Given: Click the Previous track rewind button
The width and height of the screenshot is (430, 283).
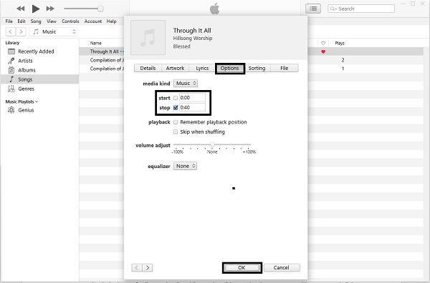Looking at the screenshot, I should 21,9.
